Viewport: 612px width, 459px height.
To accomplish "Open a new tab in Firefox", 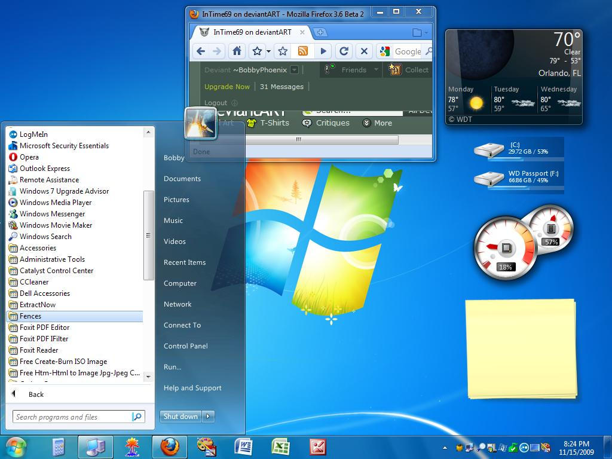I will pos(320,32).
